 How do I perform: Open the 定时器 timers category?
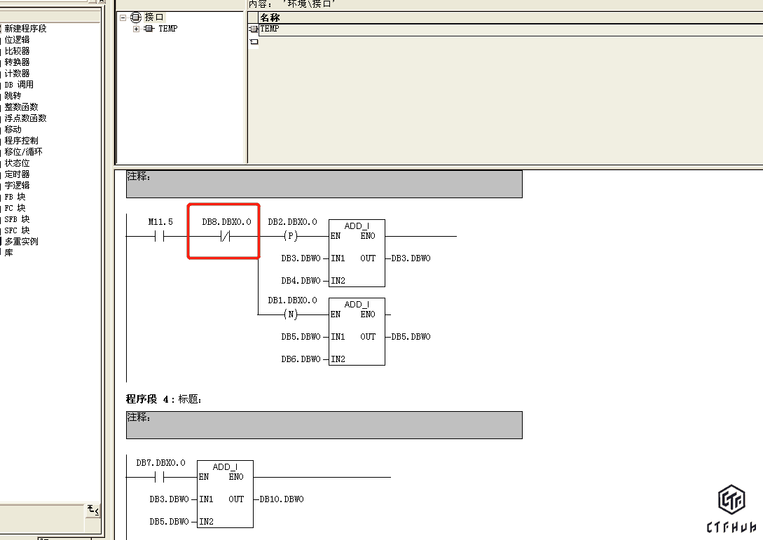17,174
